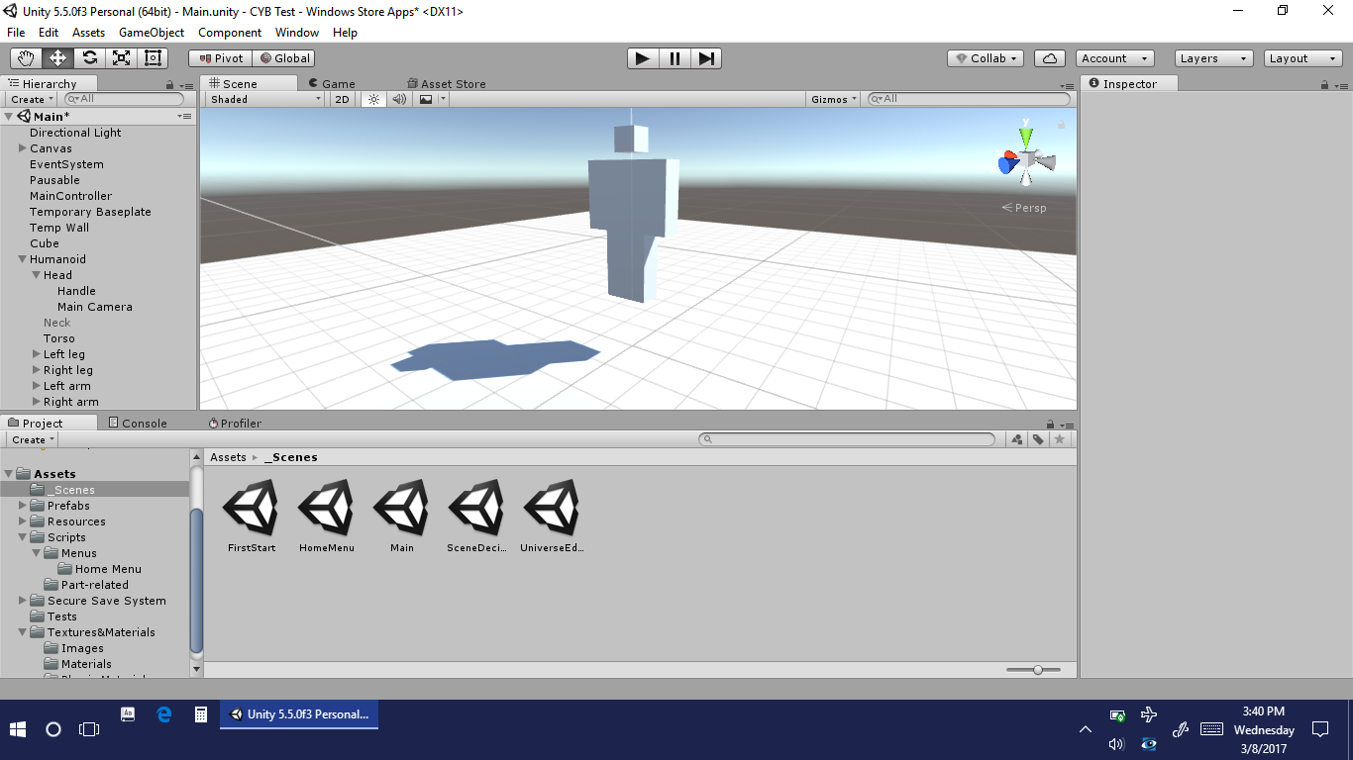
Task: Click the Step frame button
Action: (x=705, y=58)
